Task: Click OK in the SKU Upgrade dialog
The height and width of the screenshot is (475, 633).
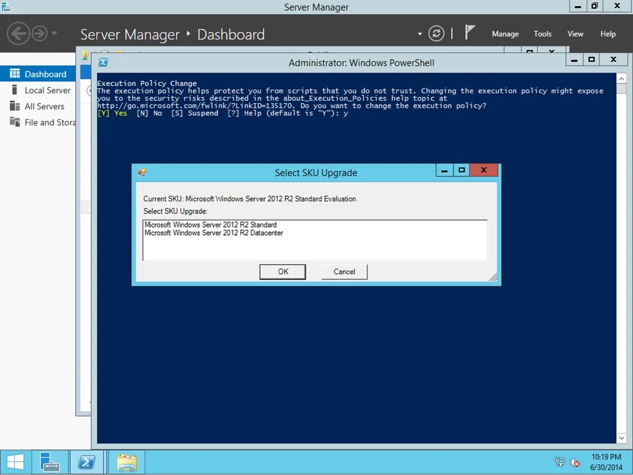Action: click(x=283, y=272)
